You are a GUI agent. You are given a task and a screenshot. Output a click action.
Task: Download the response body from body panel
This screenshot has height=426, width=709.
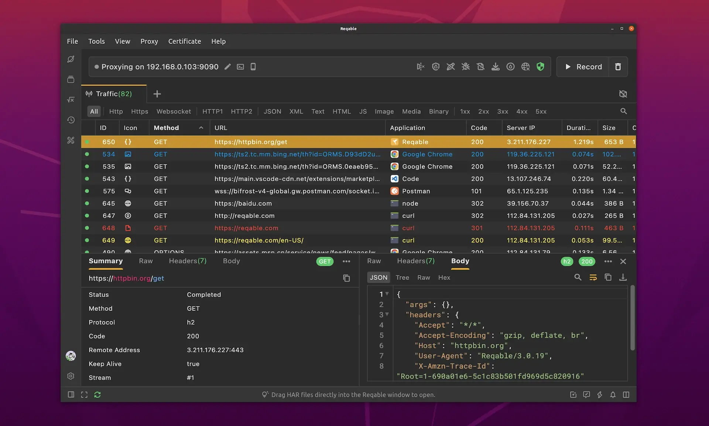tap(623, 277)
